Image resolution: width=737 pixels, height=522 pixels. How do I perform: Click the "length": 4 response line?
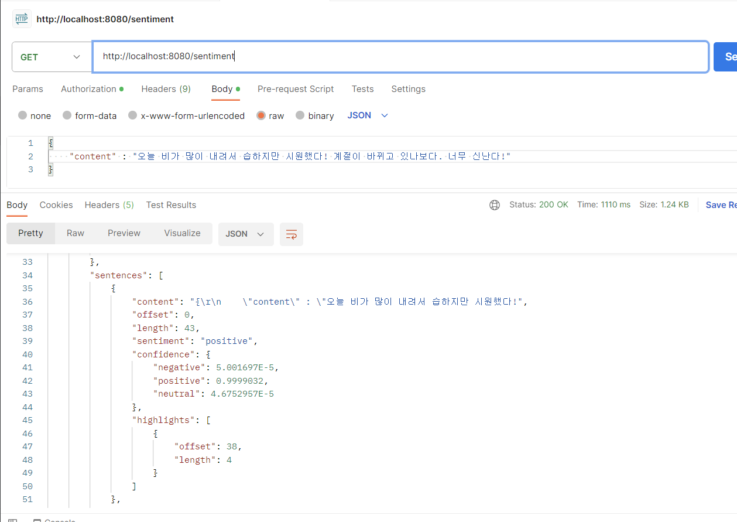pyautogui.click(x=203, y=460)
